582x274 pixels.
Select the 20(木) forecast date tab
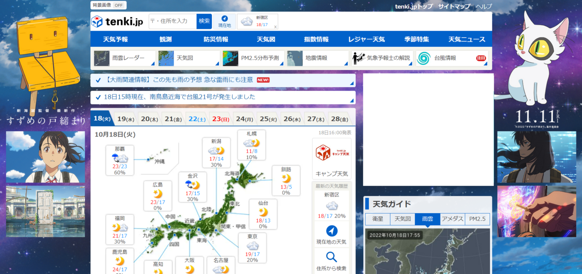[x=149, y=119]
